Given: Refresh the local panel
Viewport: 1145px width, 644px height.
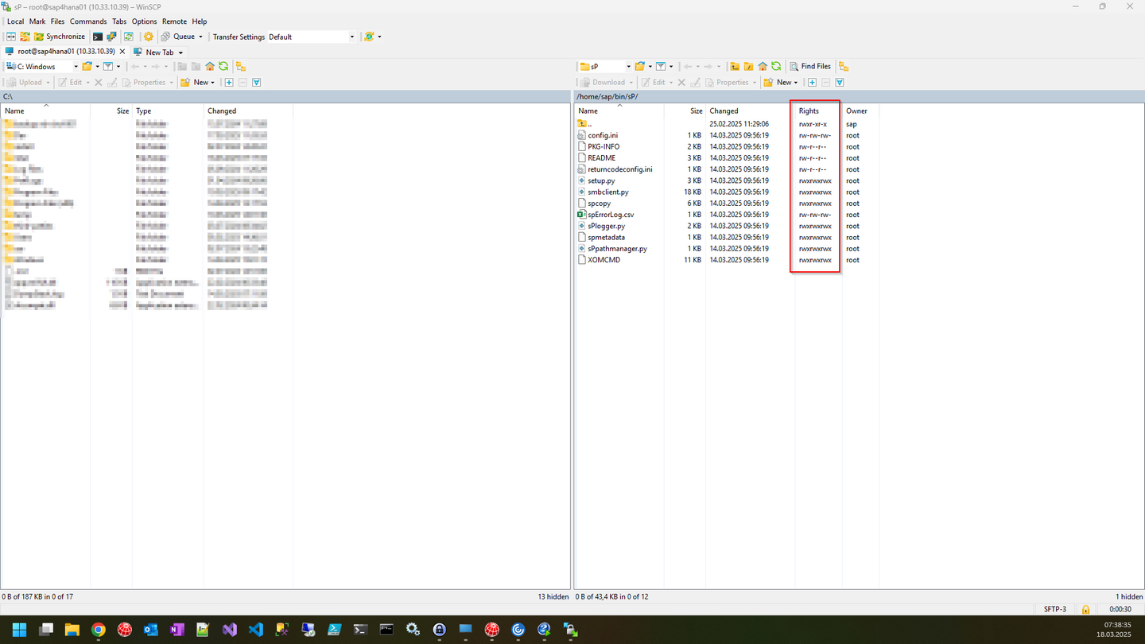Looking at the screenshot, I should click(223, 67).
